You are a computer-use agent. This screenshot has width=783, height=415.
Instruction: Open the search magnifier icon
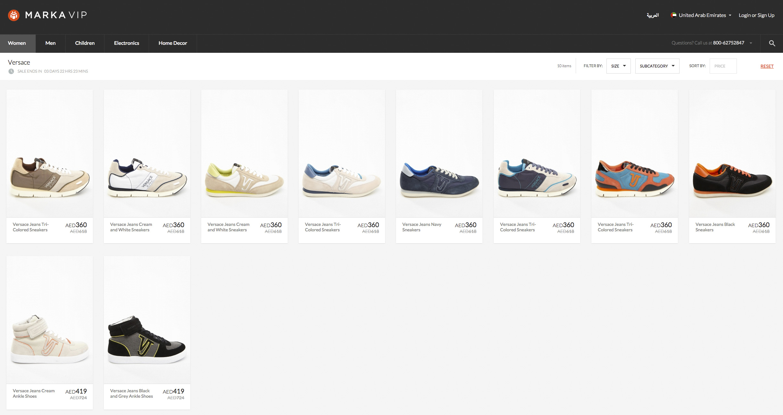tap(772, 43)
